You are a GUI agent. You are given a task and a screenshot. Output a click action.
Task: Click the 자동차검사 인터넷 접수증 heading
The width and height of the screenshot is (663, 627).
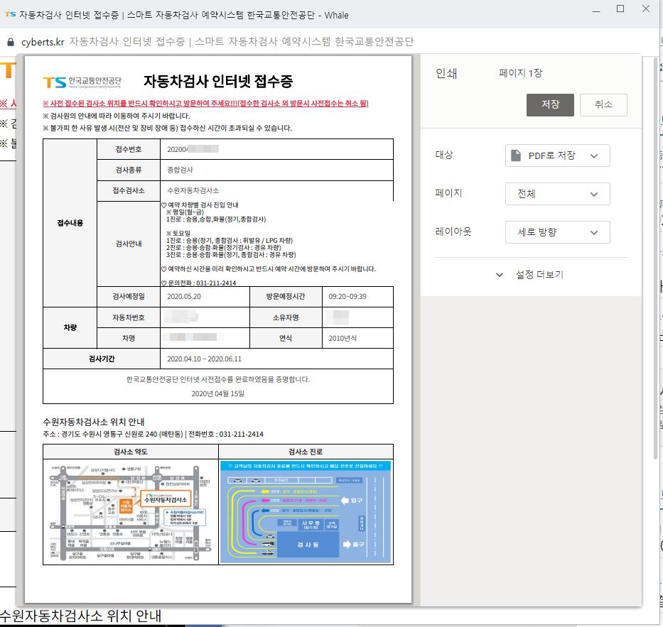point(218,81)
